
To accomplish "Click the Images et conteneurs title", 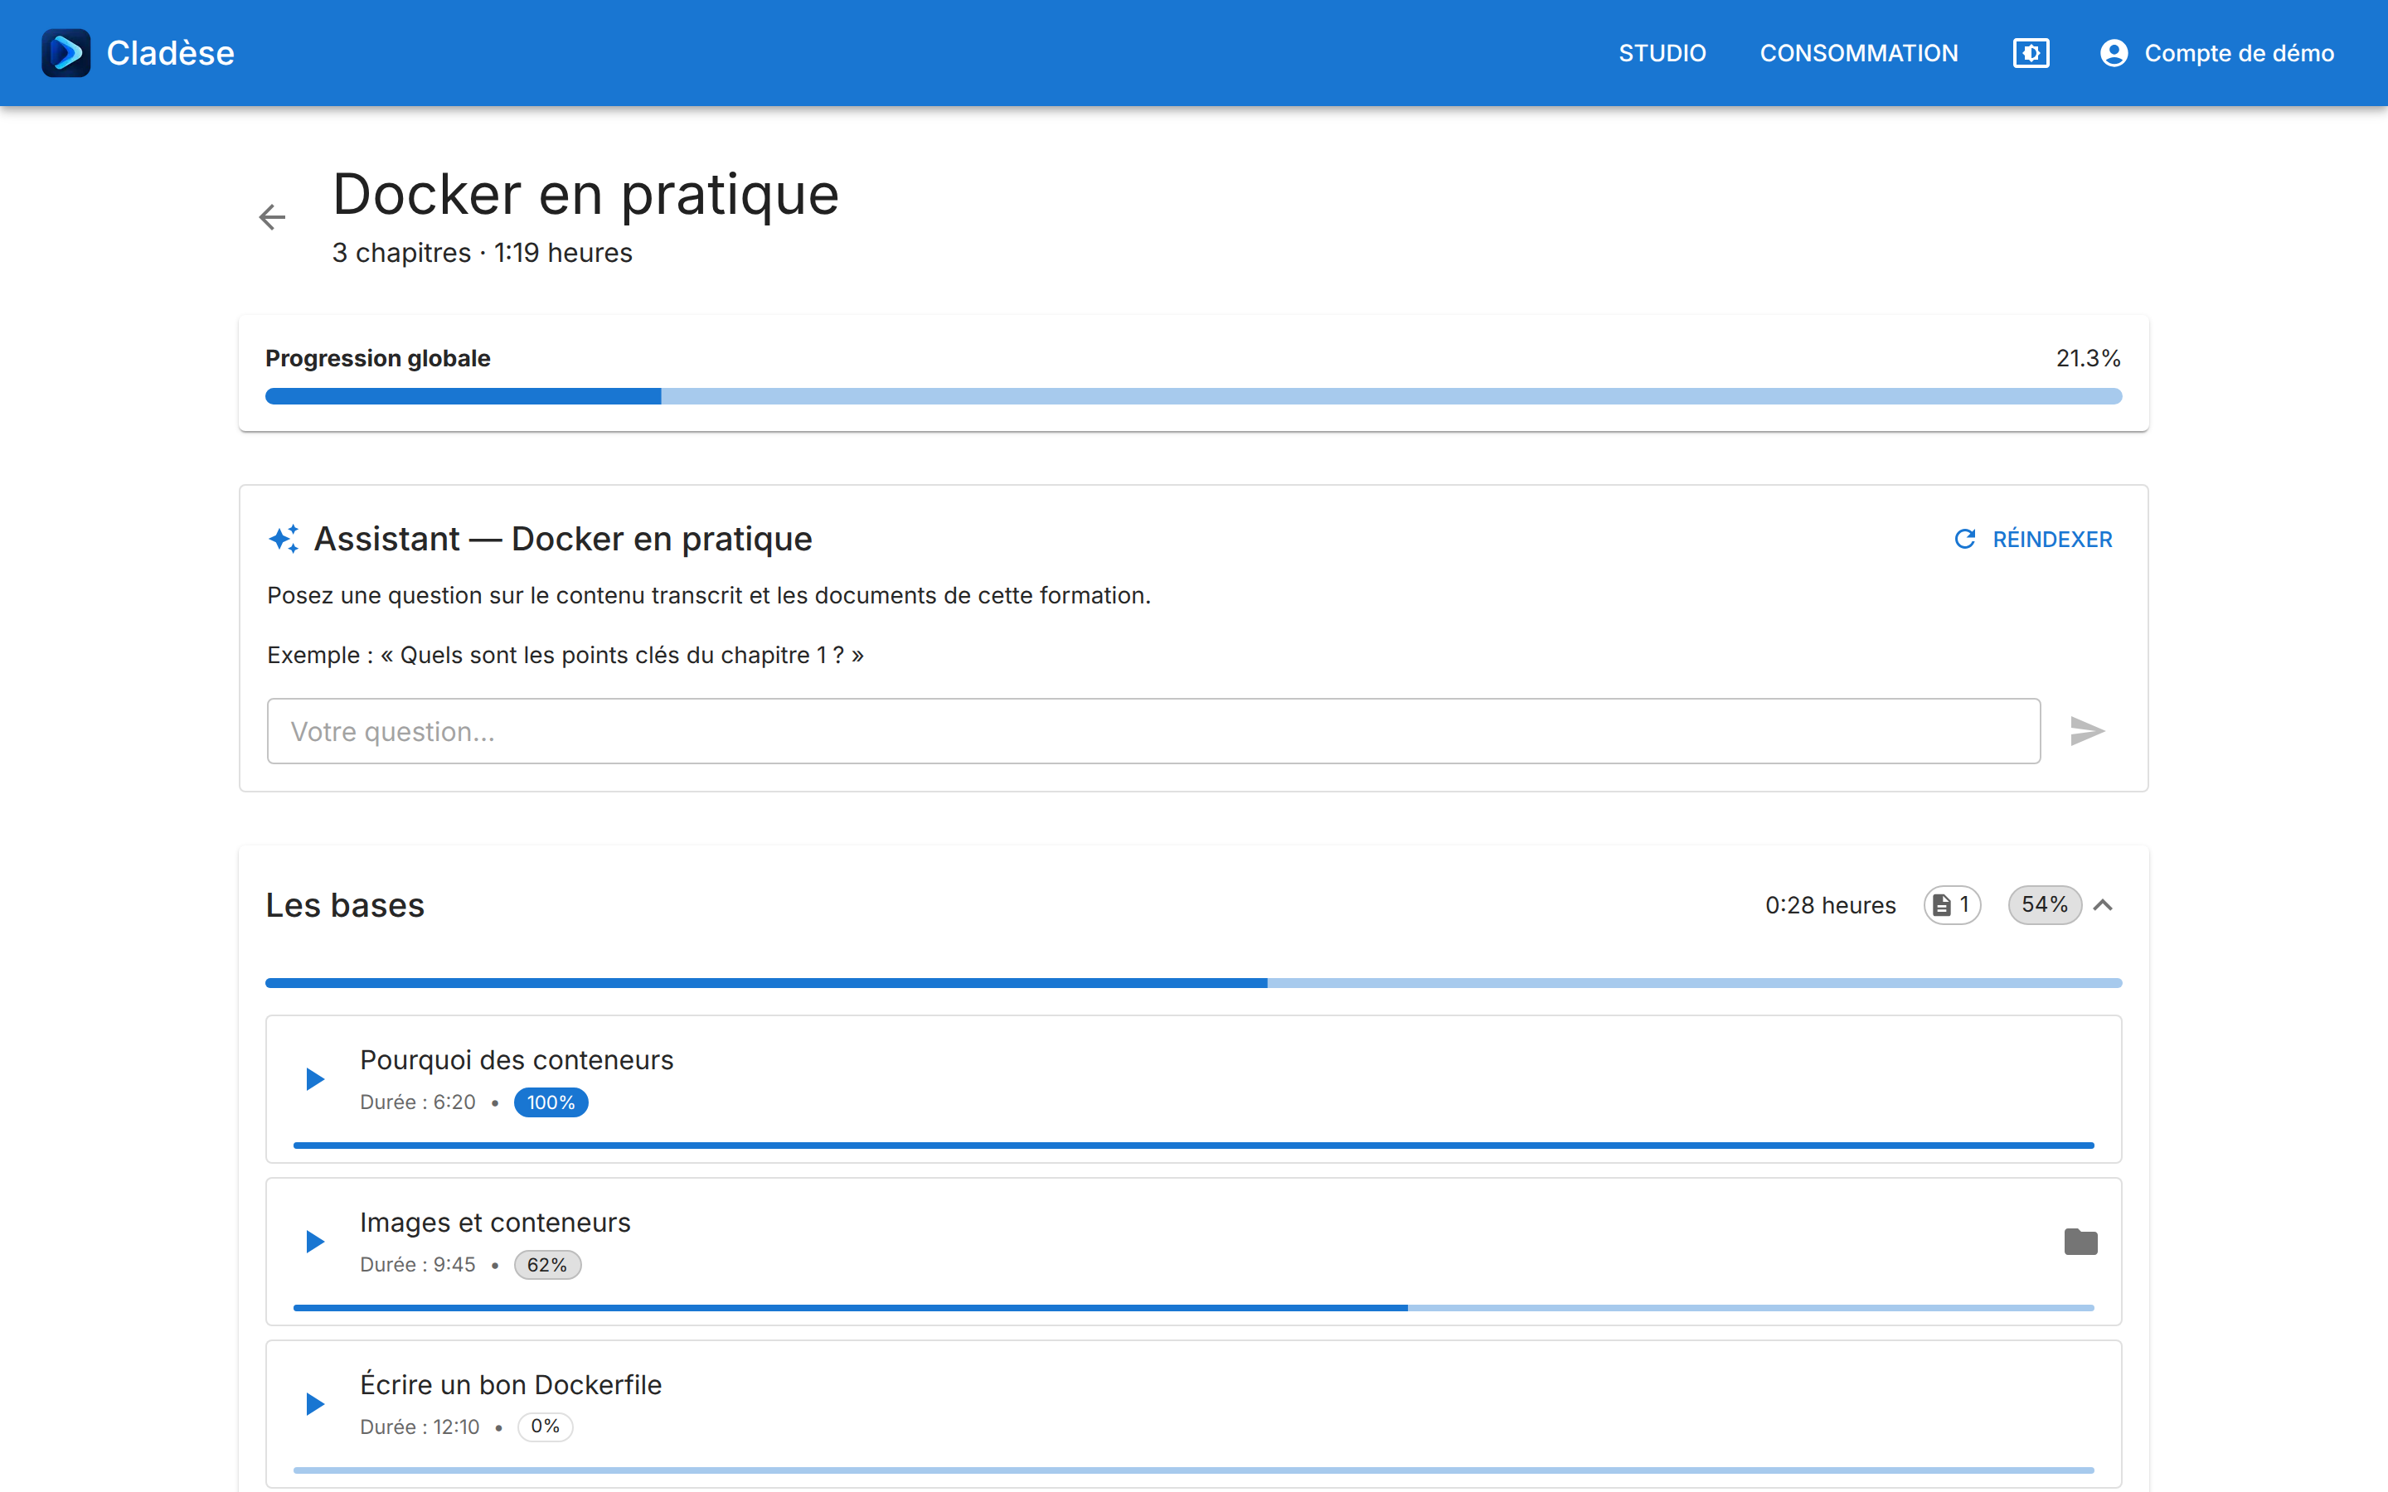I will [x=494, y=1223].
